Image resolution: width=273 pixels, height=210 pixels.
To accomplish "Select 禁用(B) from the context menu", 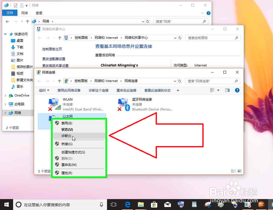I will 66,123.
